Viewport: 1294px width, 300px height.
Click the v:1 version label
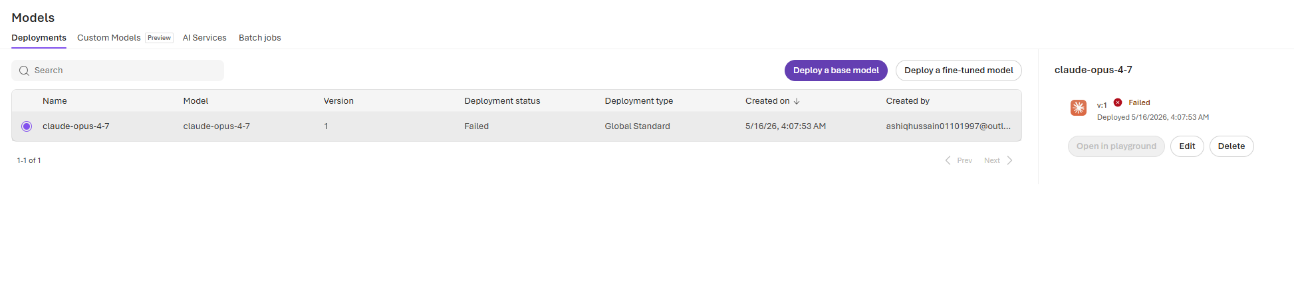(1102, 105)
